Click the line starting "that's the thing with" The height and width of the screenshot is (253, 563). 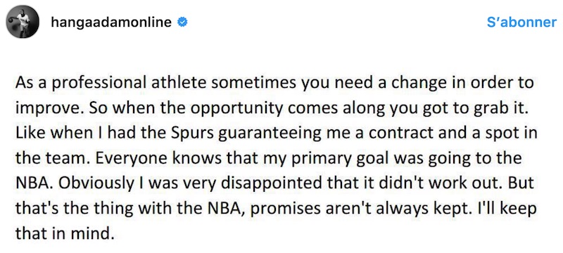click(x=276, y=208)
